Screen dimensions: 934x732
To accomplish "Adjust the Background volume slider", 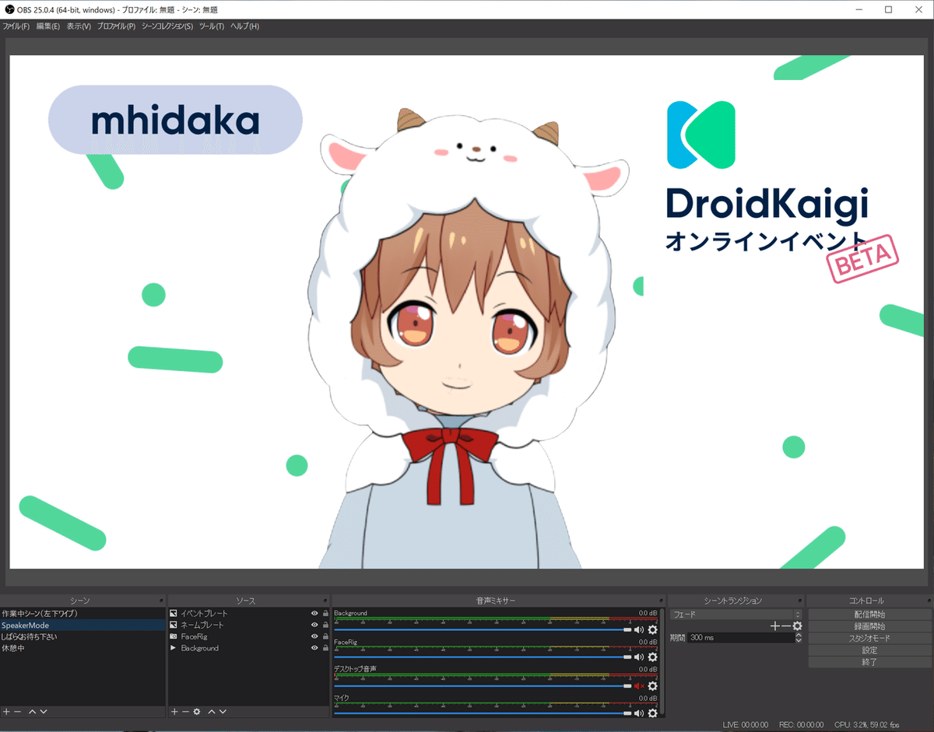I will click(483, 629).
